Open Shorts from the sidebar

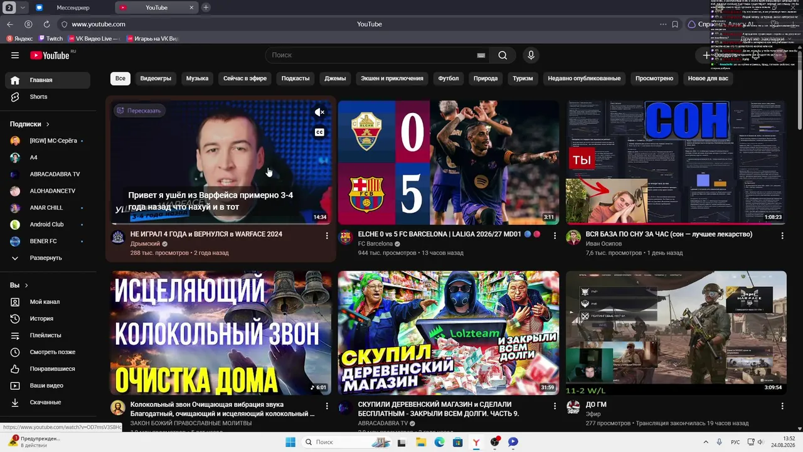coord(48,97)
